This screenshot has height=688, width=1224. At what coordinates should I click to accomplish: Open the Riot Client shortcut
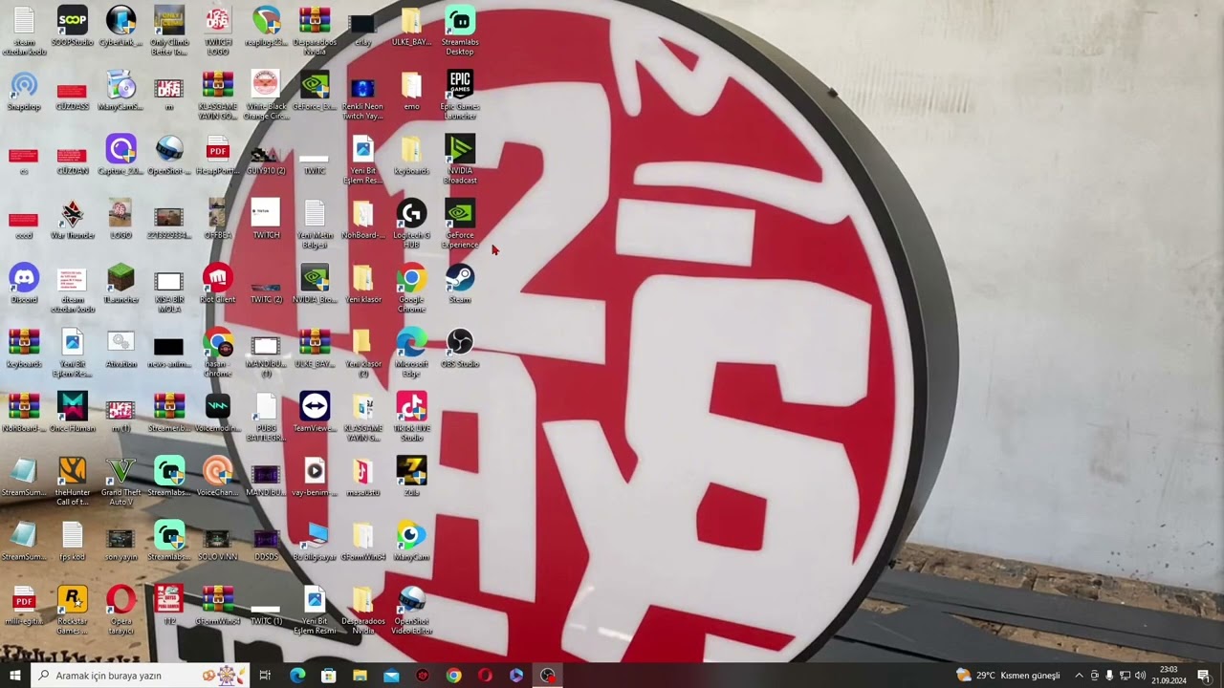pos(218,283)
